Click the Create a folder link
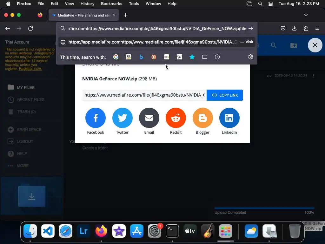This screenshot has height=244, width=325. point(95,148)
